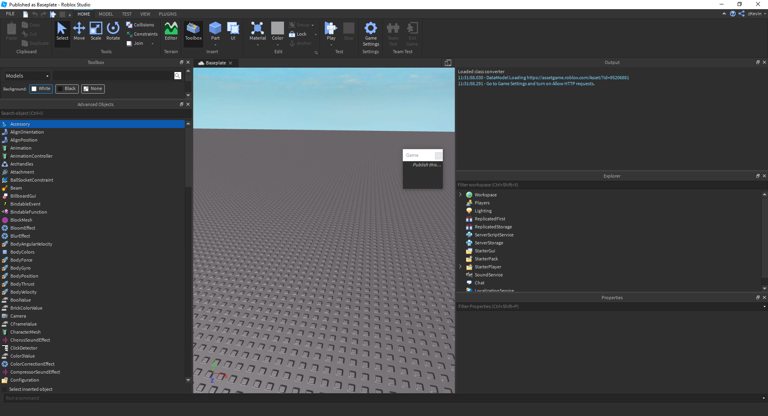Select SoundService in Explorer
768x416 pixels.
(x=488, y=275)
